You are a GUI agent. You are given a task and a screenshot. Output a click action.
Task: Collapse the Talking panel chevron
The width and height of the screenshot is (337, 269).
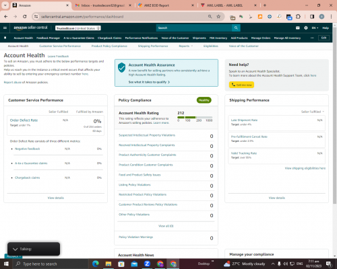pos(15,249)
